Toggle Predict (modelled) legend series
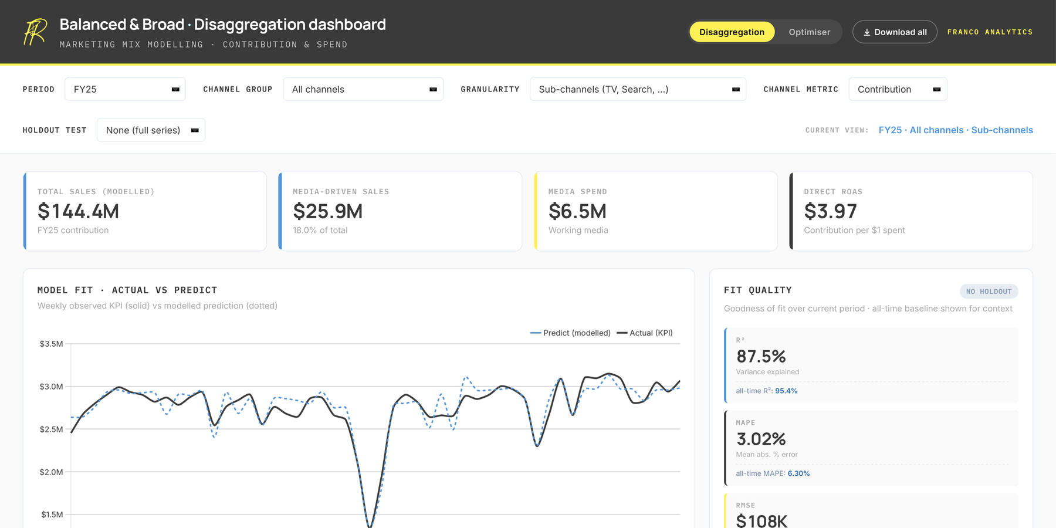 coord(570,333)
